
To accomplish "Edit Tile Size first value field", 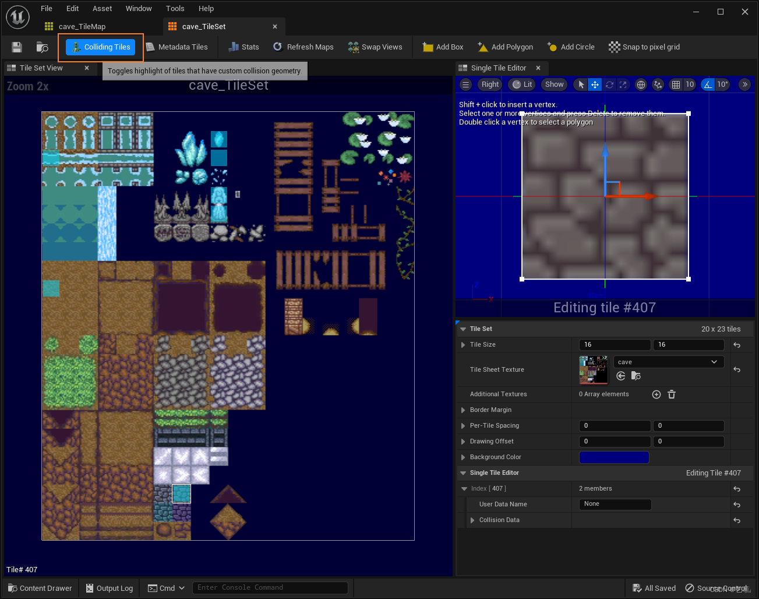I will click(615, 345).
